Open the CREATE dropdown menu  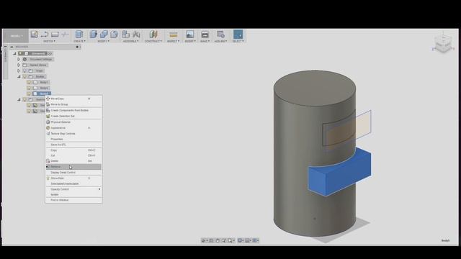click(x=79, y=41)
